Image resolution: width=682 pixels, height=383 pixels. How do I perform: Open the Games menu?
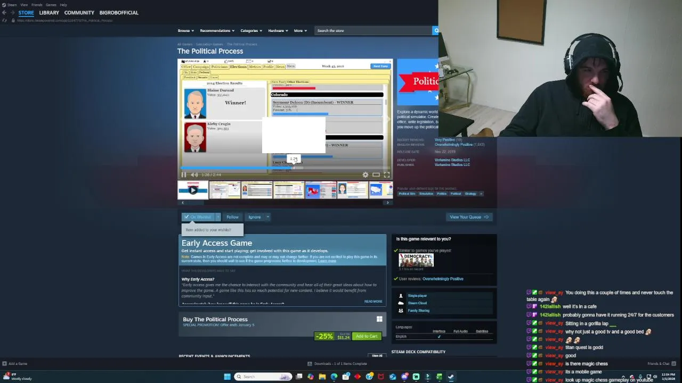[51, 5]
